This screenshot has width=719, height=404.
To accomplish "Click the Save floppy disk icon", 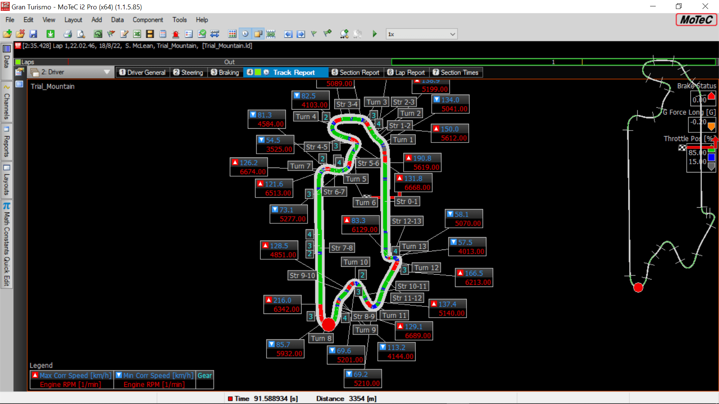I will pyautogui.click(x=33, y=34).
